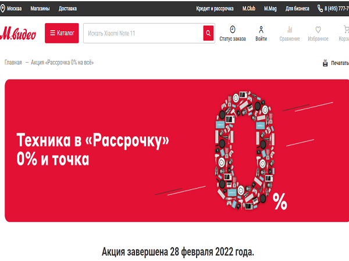The width and height of the screenshot is (349, 261).
Task: Open the Сравнение bar chart icon
Action: coord(290,30)
